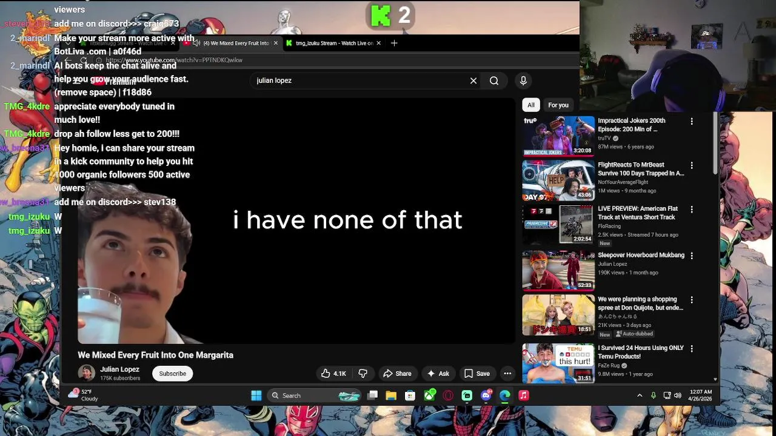Click the Ask button below the video
Image resolution: width=776 pixels, height=436 pixels.
(x=438, y=374)
